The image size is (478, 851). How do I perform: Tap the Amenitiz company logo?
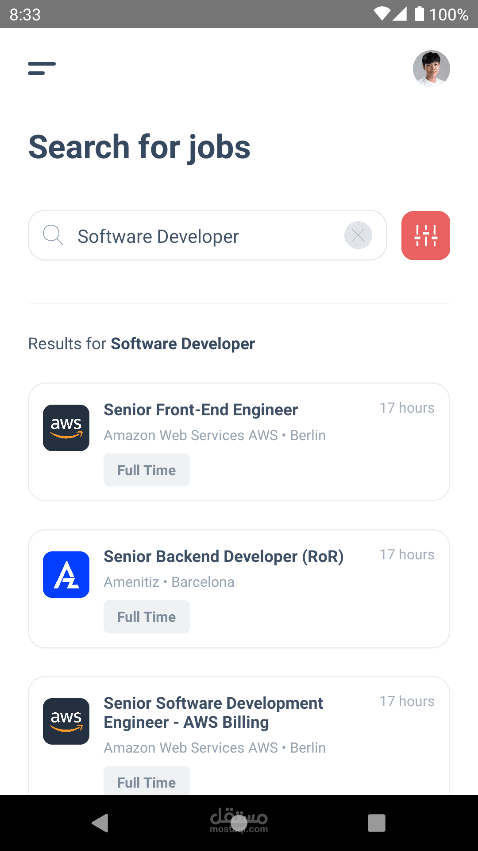coord(66,574)
